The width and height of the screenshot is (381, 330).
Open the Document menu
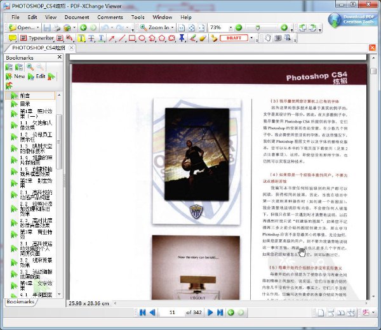tap(77, 17)
